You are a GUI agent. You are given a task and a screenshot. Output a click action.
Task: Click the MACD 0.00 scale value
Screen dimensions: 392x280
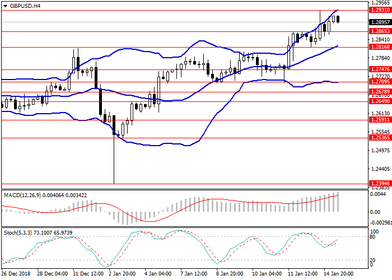tap(374, 212)
